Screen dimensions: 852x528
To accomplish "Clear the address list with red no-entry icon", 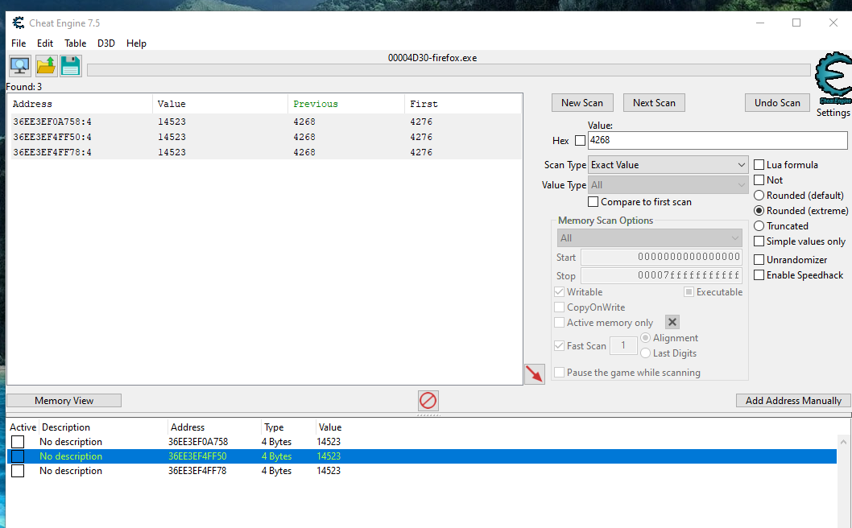I will coord(428,401).
